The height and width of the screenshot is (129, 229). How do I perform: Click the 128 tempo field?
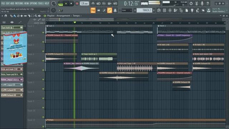pos(84,4)
